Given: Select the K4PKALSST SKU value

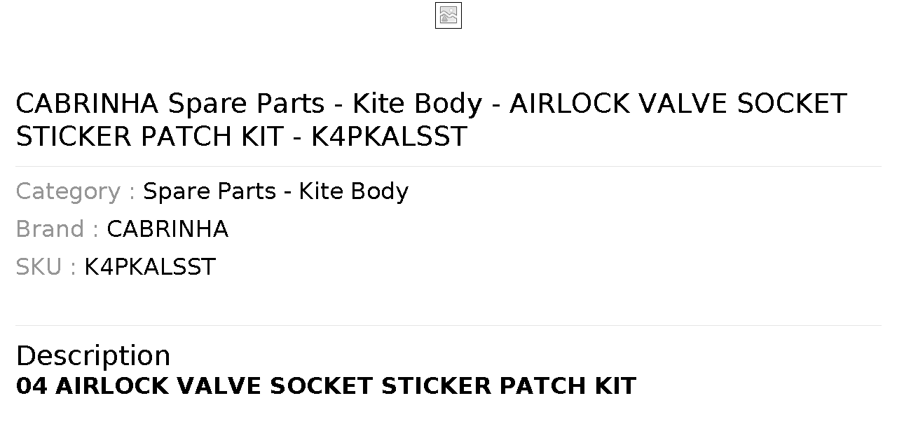Looking at the screenshot, I should pos(150,267).
